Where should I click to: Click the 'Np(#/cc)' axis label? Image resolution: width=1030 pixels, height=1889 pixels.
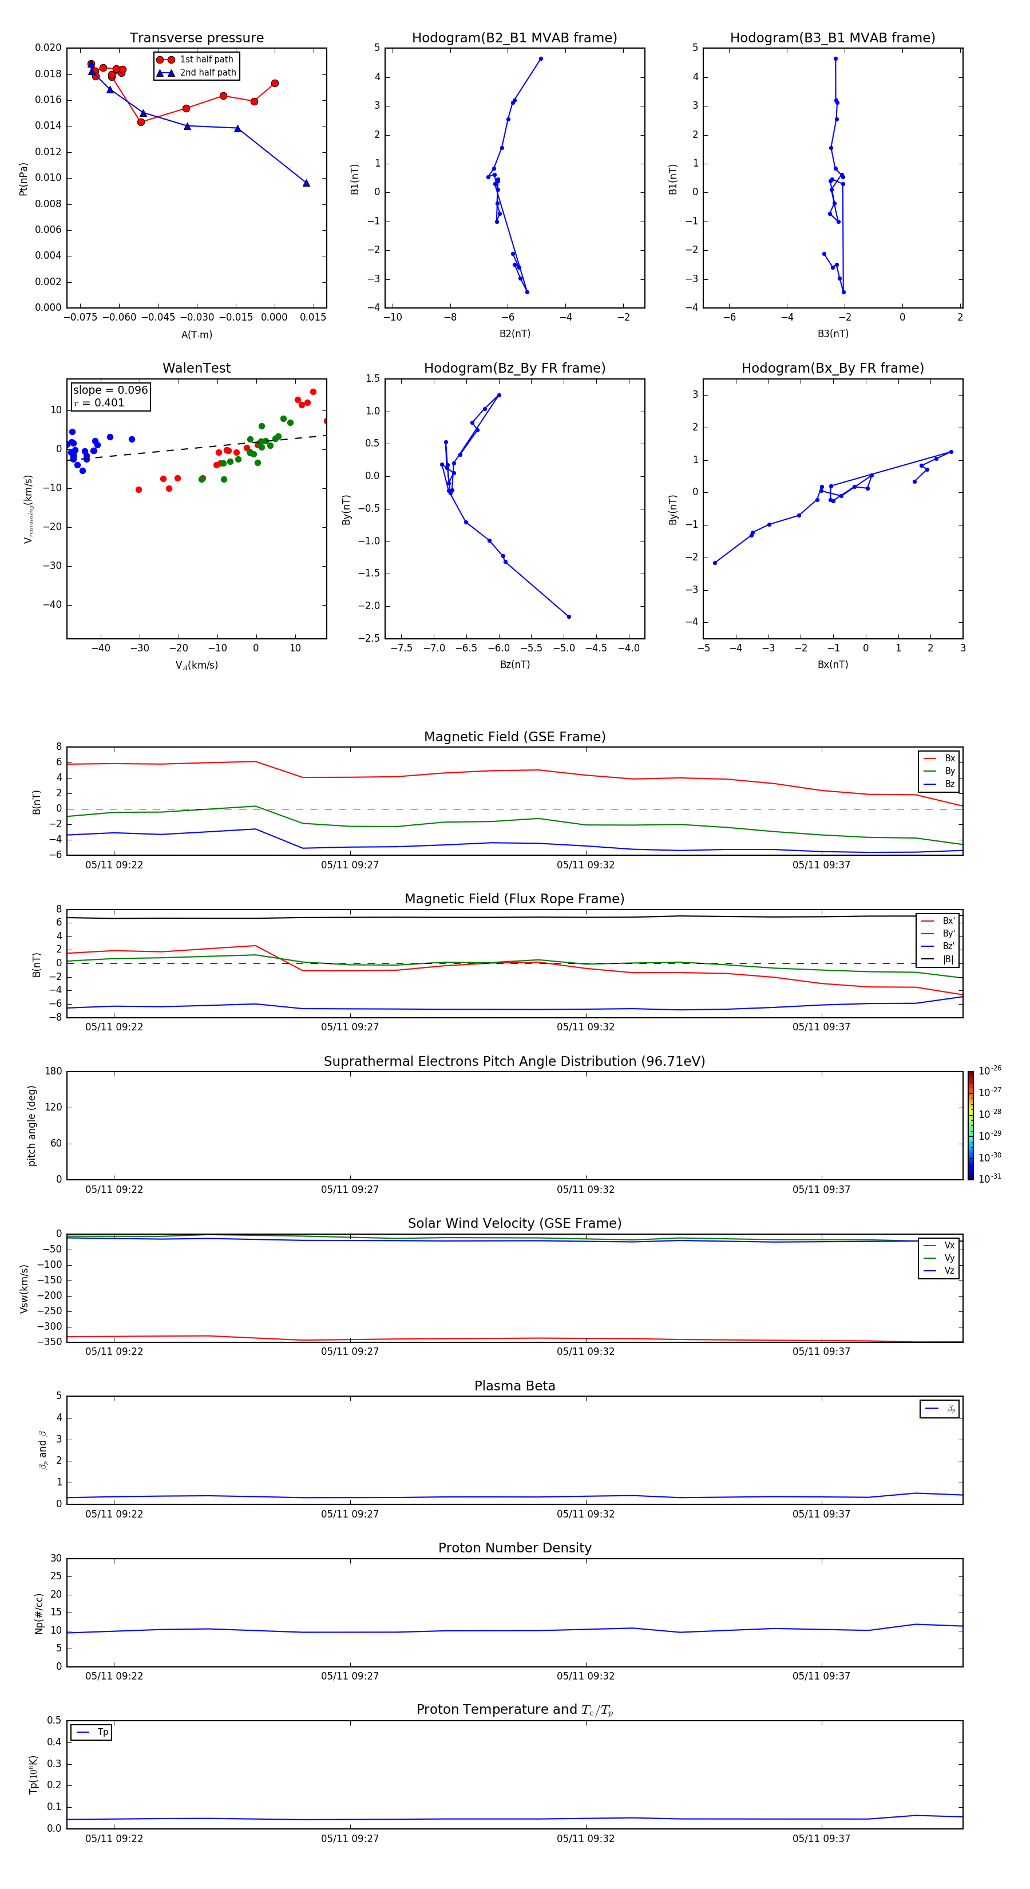[39, 1613]
